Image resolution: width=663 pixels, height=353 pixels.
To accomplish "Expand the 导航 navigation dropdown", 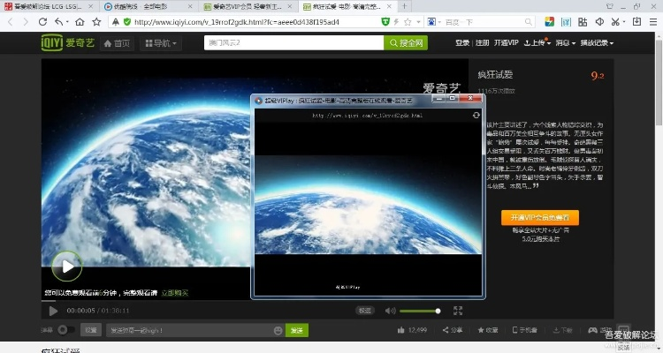I will coord(160,42).
